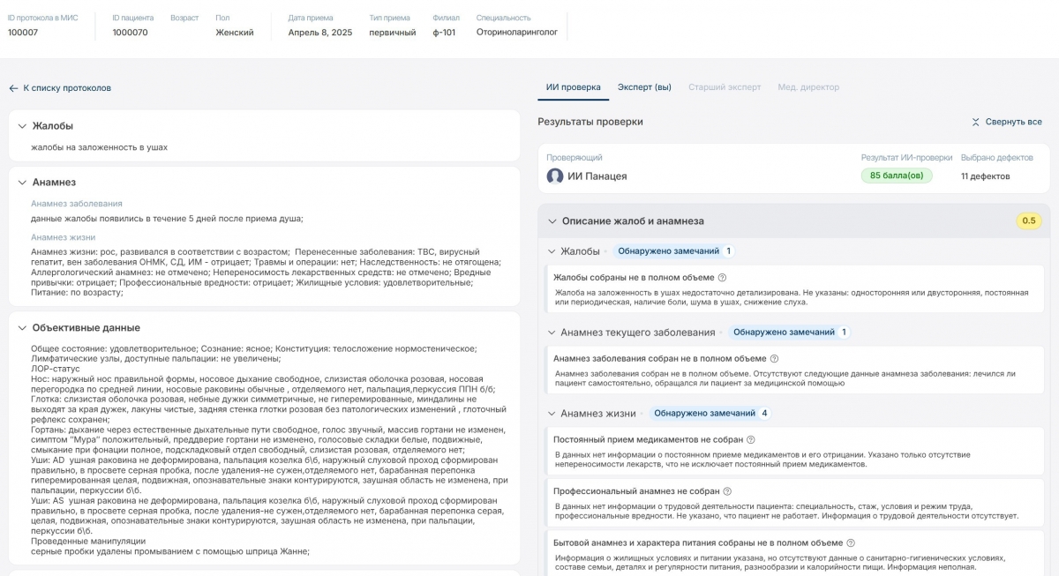This screenshot has height=576, width=1059.
Task: Click the back arrow to protocol list
Action: pyautogui.click(x=13, y=88)
